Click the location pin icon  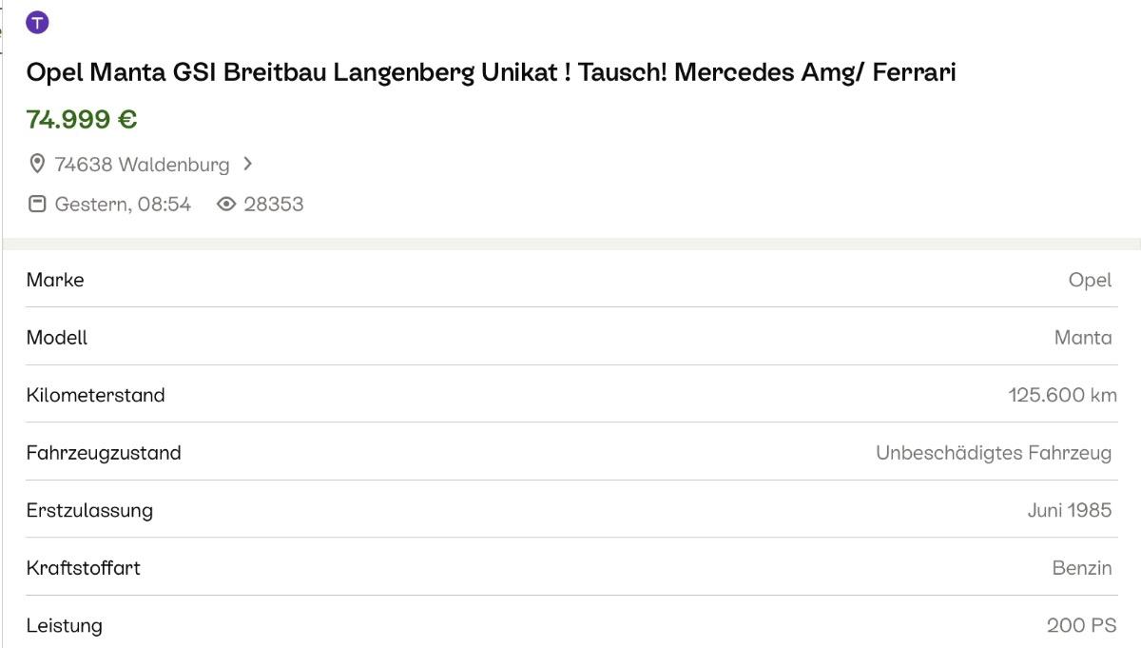pos(37,165)
